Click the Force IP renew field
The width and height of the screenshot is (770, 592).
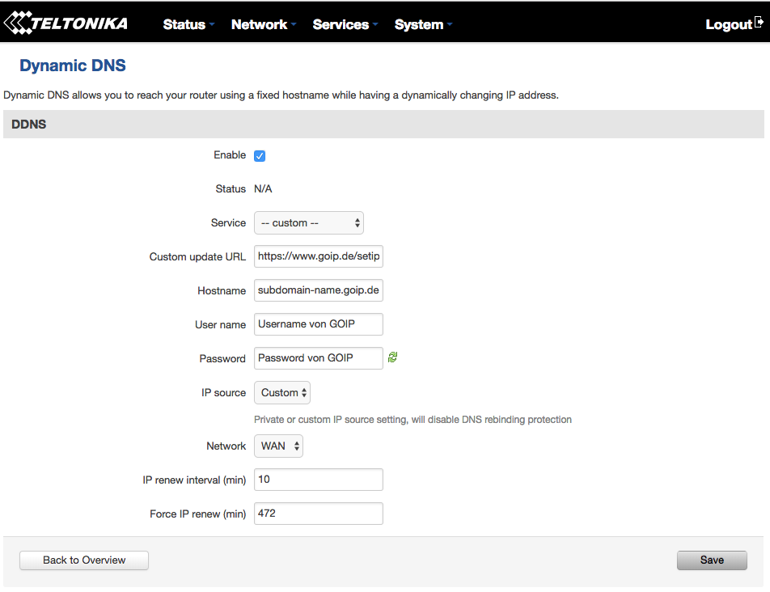click(x=318, y=514)
